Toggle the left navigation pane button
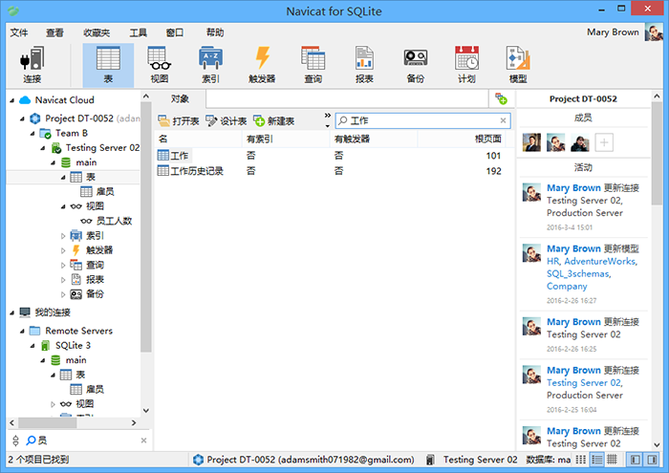The height and width of the screenshot is (473, 669). (636, 460)
